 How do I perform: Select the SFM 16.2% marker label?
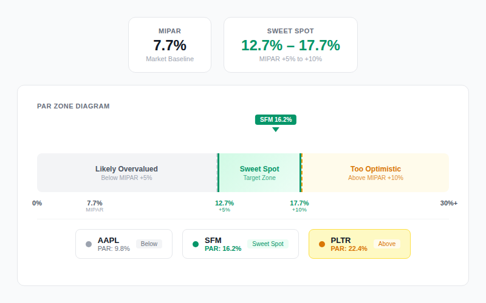(276, 119)
